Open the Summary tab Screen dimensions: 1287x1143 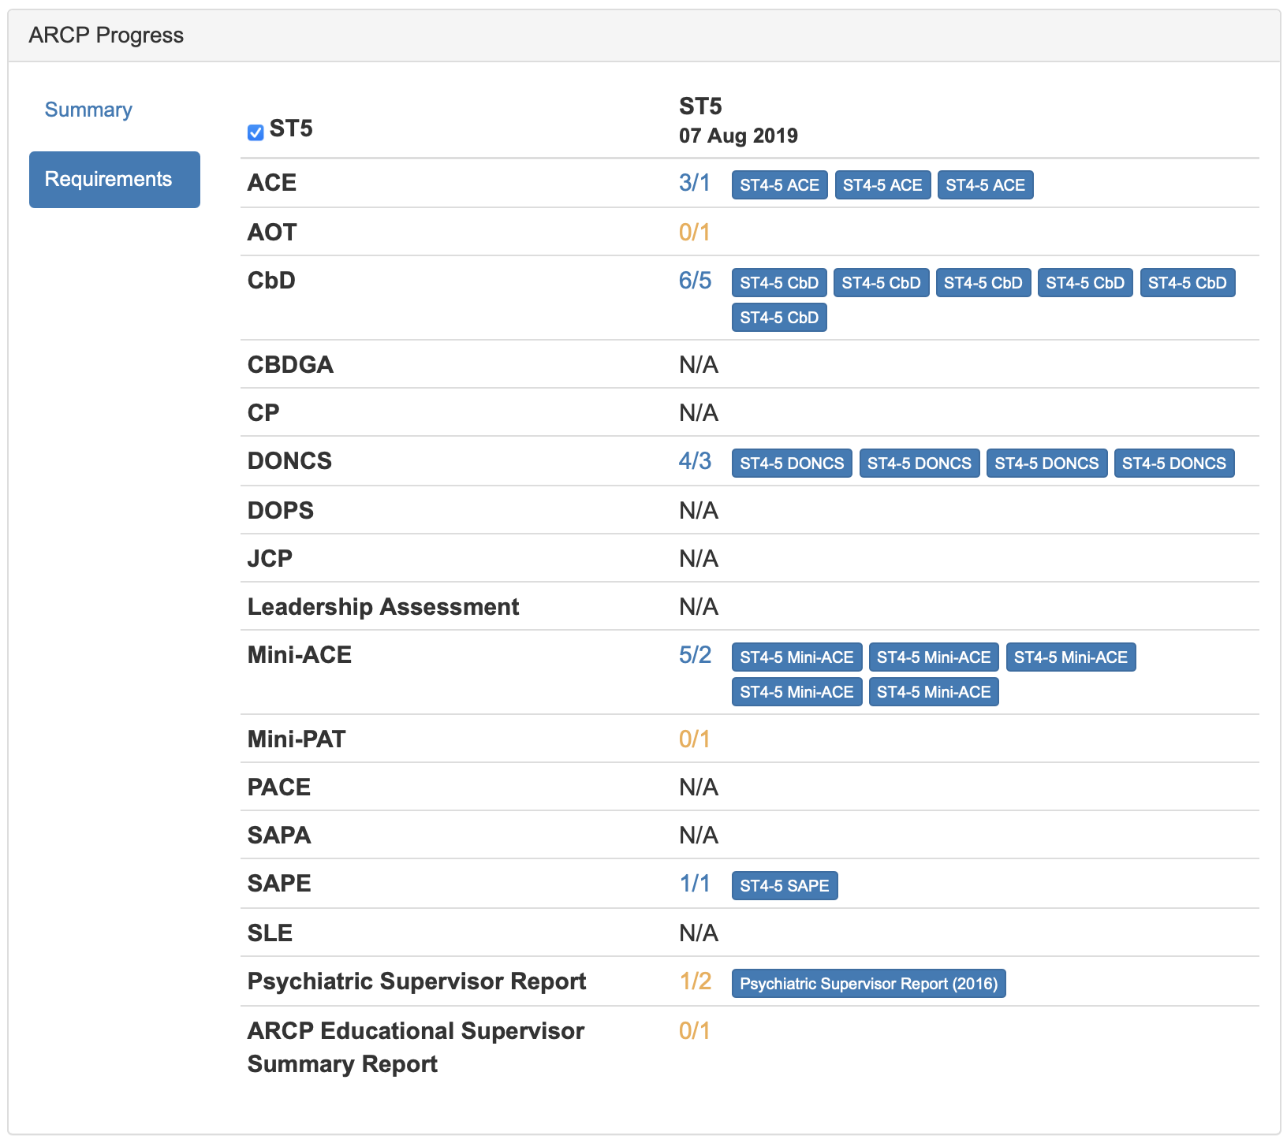[x=88, y=110]
